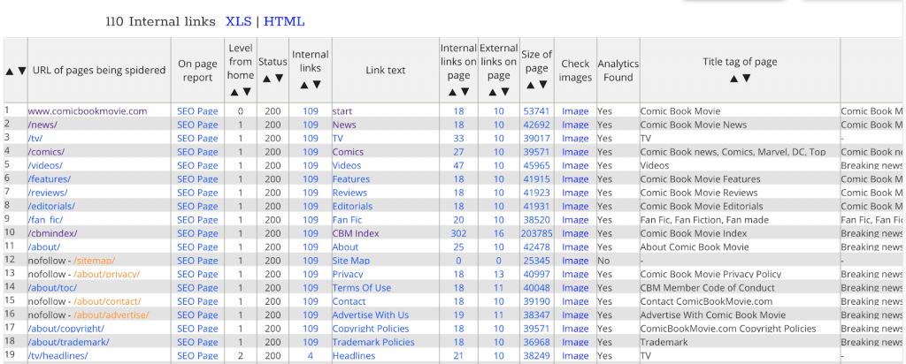Sort Level from home descending arrow
The image size is (906, 364).
tap(247, 92)
